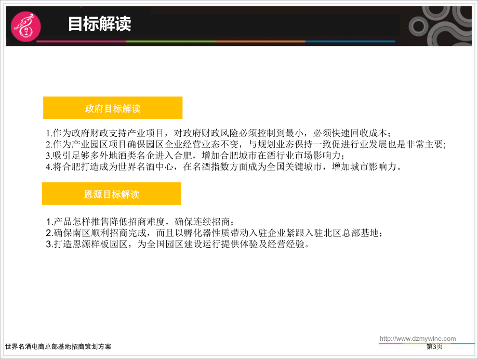The height and width of the screenshot is (359, 478).
Task: Click the green segment of header color line
Action: tap(171, 41)
